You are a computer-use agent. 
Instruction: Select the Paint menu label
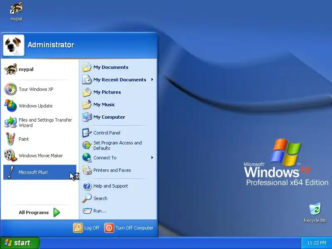(24, 139)
